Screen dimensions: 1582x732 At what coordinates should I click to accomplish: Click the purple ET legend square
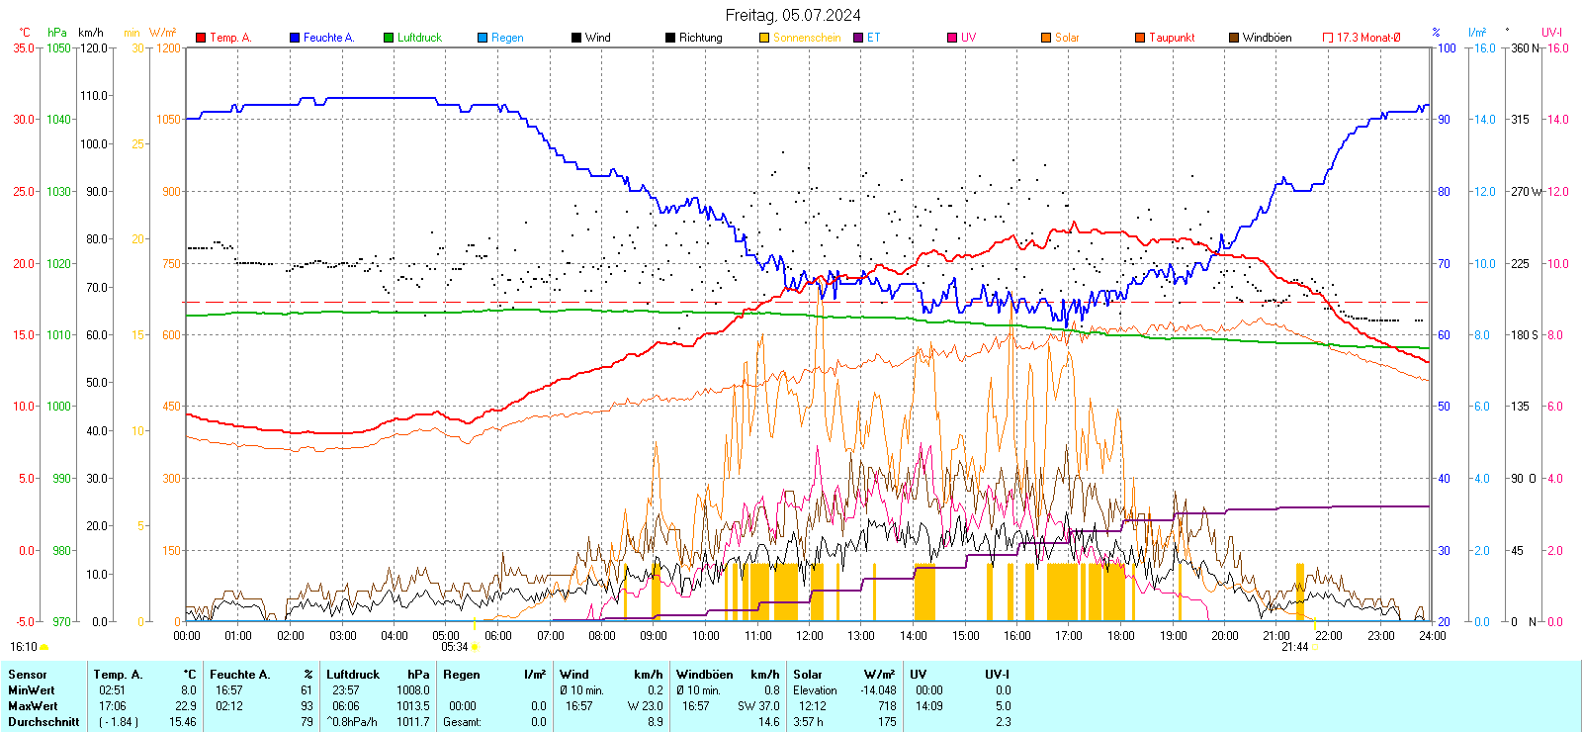point(858,38)
